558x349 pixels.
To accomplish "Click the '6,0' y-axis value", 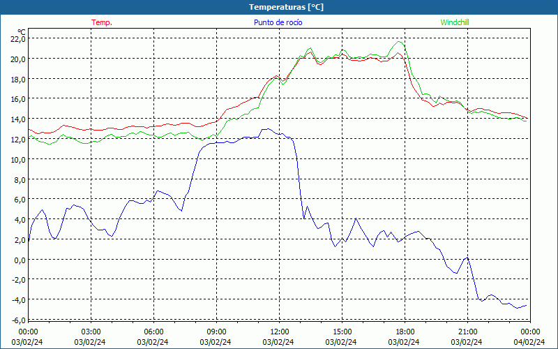I will 20,200.
